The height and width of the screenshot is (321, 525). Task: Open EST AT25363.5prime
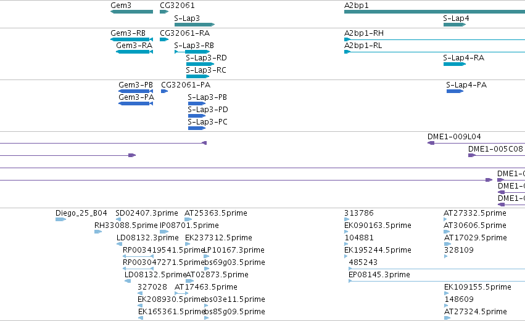(216, 213)
